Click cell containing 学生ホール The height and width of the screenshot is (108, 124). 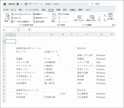click(30, 94)
